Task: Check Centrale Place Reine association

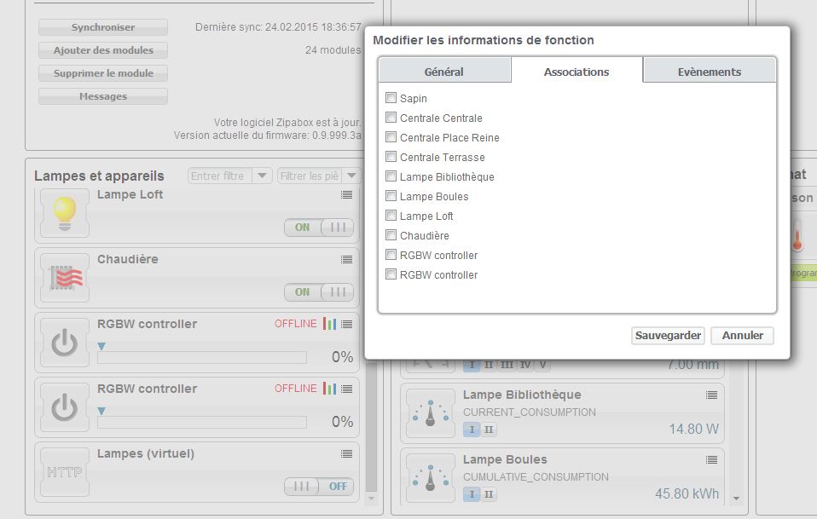Action: [391, 137]
